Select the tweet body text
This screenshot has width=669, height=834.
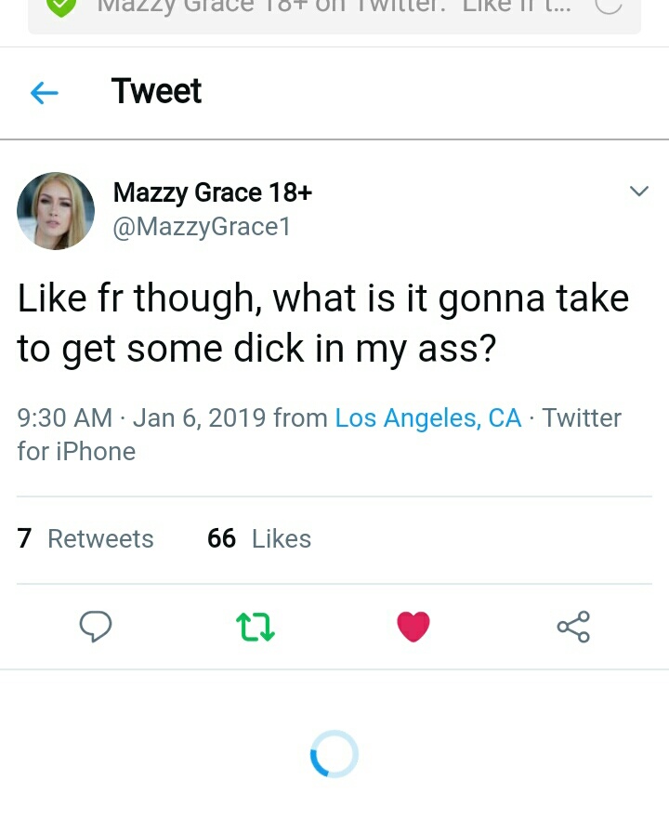[x=322, y=324]
